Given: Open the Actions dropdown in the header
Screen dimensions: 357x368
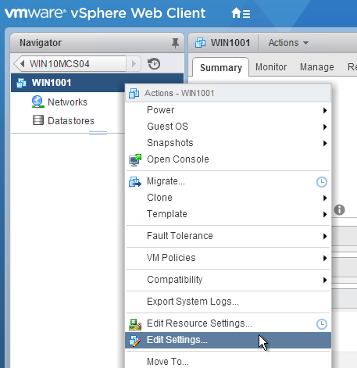Looking at the screenshot, I should 288,43.
